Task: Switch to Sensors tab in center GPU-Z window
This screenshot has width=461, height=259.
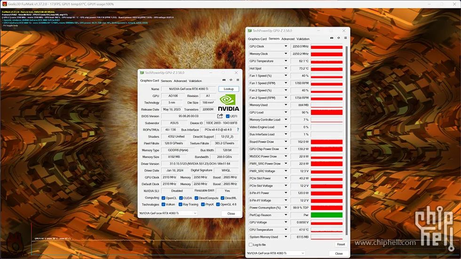Action: (166, 81)
